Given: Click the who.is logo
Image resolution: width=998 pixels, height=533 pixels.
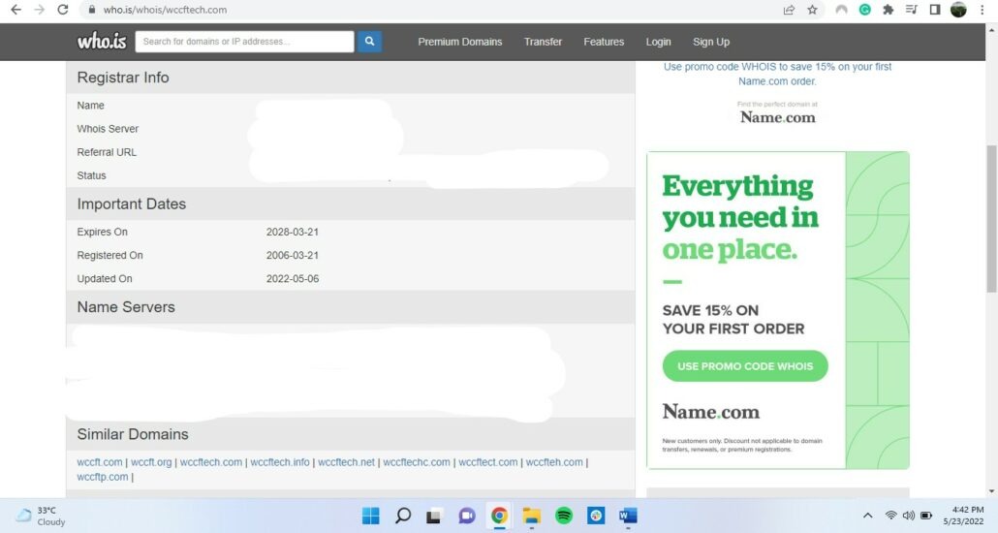Looking at the screenshot, I should (x=102, y=42).
